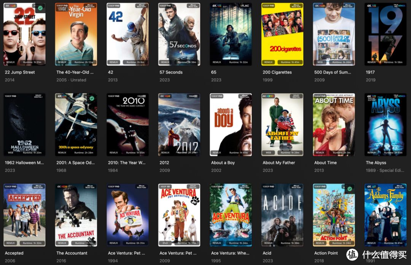411x265 pixels.
Task: Click "2005 · Unrated" under The 40-Year-Old Virgin
Action: pyautogui.click(x=71, y=80)
